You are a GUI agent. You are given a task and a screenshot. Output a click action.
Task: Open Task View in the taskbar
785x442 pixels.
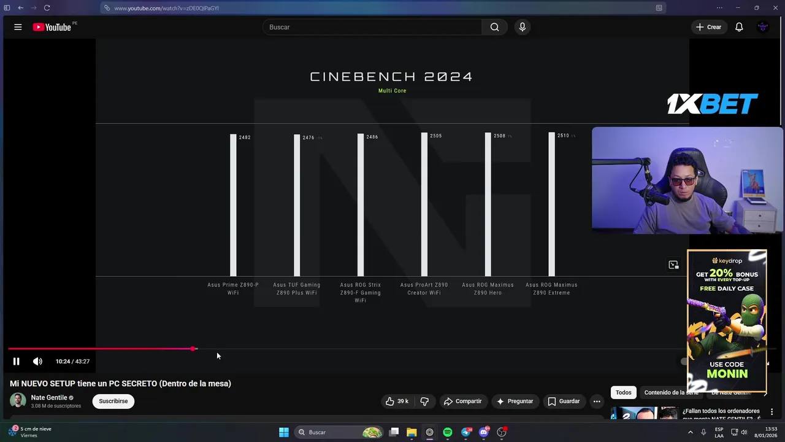click(394, 432)
